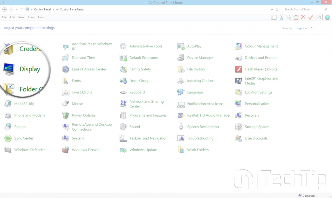
Task: Click the orange checkmark toolbar icon
Action: click(x=310, y=17)
